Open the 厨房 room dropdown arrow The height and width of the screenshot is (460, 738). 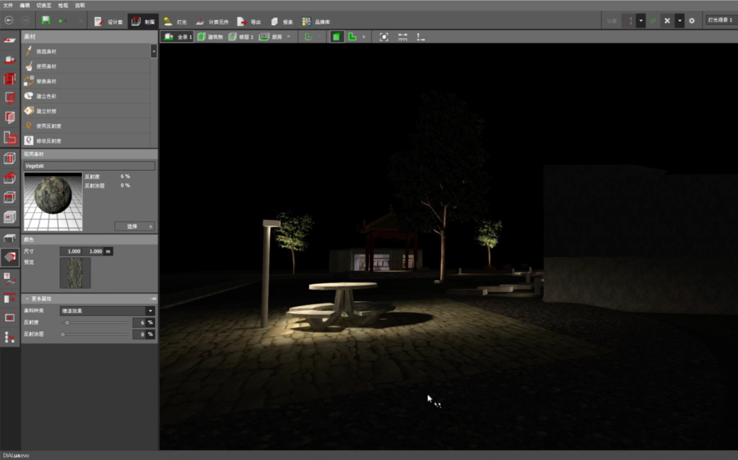point(289,37)
